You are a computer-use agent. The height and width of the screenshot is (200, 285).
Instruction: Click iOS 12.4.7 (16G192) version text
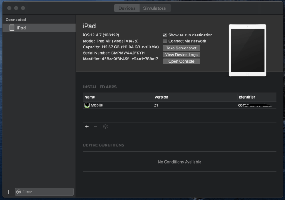101,35
